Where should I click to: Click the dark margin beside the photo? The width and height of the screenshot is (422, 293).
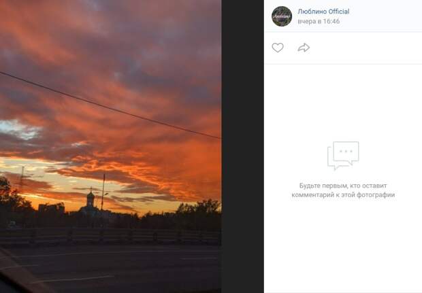[x=242, y=147]
